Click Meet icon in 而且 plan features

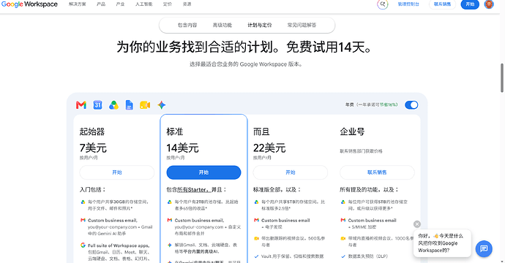point(256,239)
